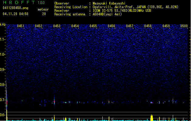Click the meteor echo near 0453 in spectrogram
The width and height of the screenshot is (191, 121).
click(54, 101)
